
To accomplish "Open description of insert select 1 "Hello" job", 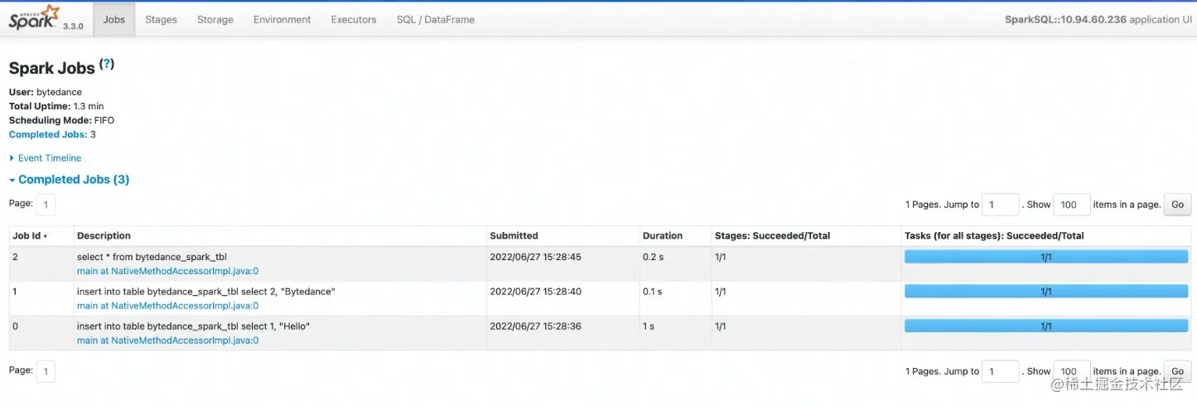I will 193,326.
